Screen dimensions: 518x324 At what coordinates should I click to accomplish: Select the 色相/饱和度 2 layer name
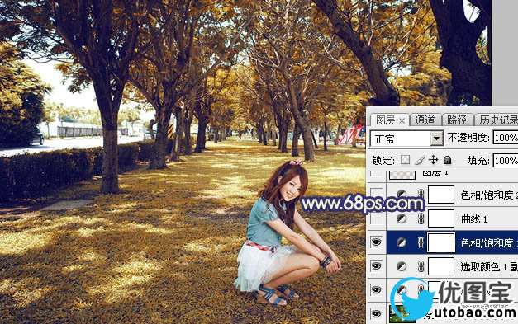[x=489, y=195]
